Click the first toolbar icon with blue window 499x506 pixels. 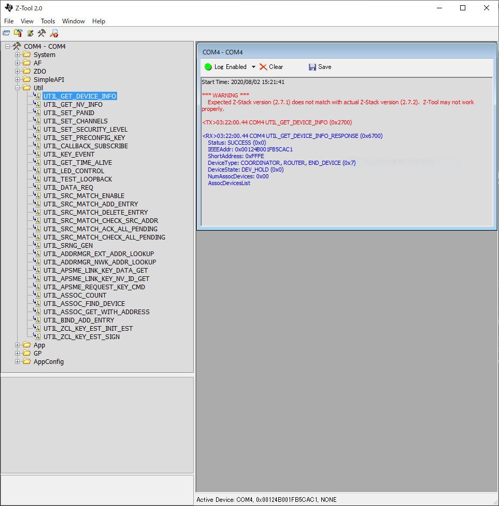(6, 33)
